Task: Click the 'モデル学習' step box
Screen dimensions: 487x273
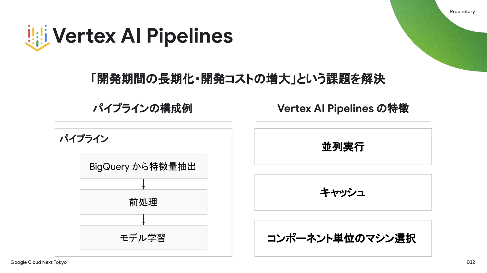Action: coord(143,238)
